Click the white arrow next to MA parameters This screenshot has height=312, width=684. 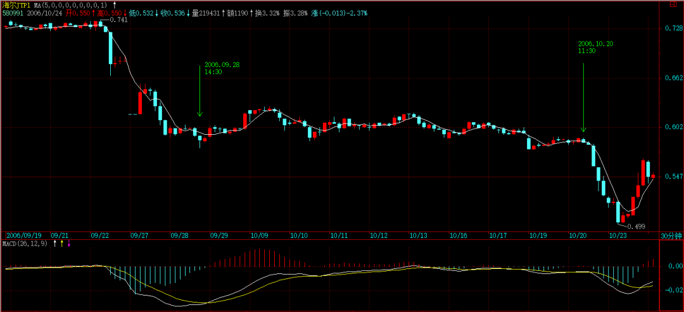(114, 5)
